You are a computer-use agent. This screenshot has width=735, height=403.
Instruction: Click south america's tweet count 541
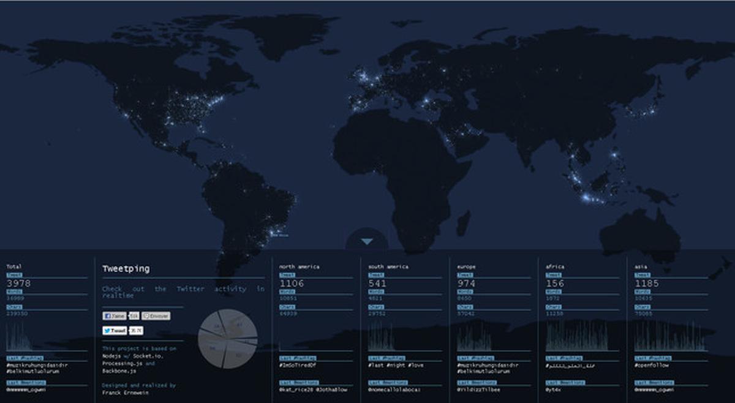(377, 284)
